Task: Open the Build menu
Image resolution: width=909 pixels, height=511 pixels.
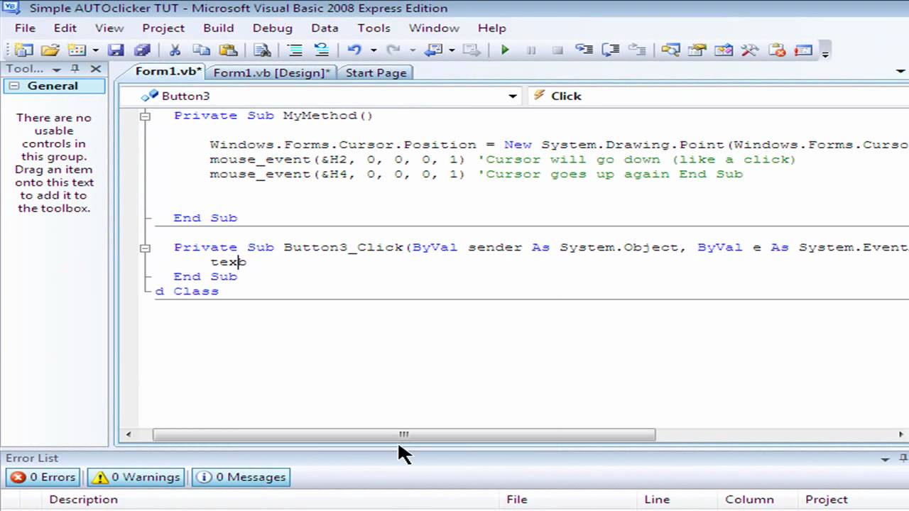Action: point(218,28)
